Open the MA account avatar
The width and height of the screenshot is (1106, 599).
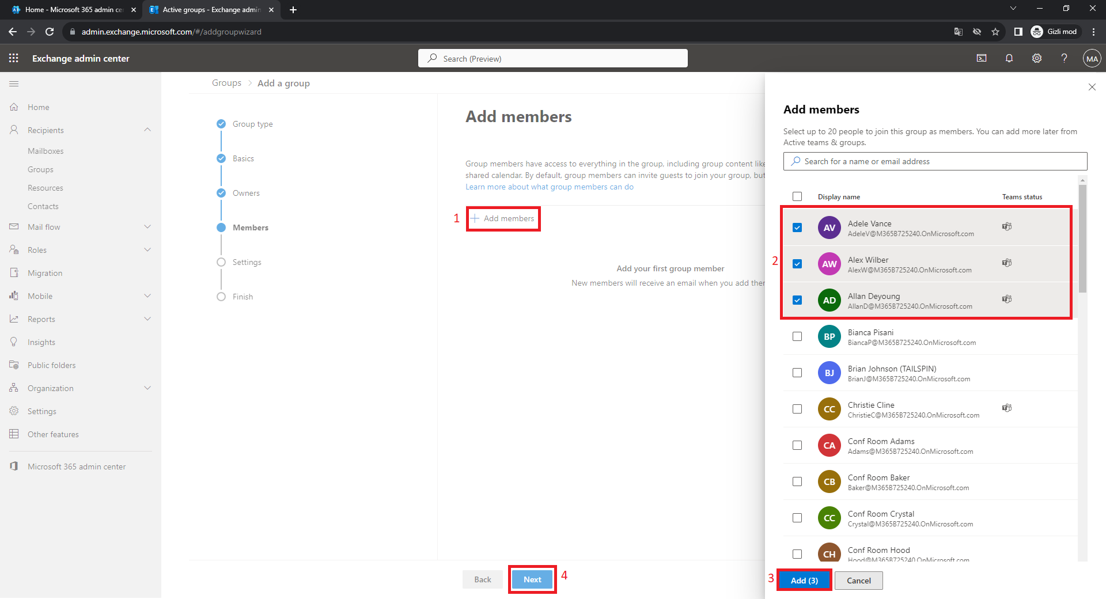coord(1092,58)
